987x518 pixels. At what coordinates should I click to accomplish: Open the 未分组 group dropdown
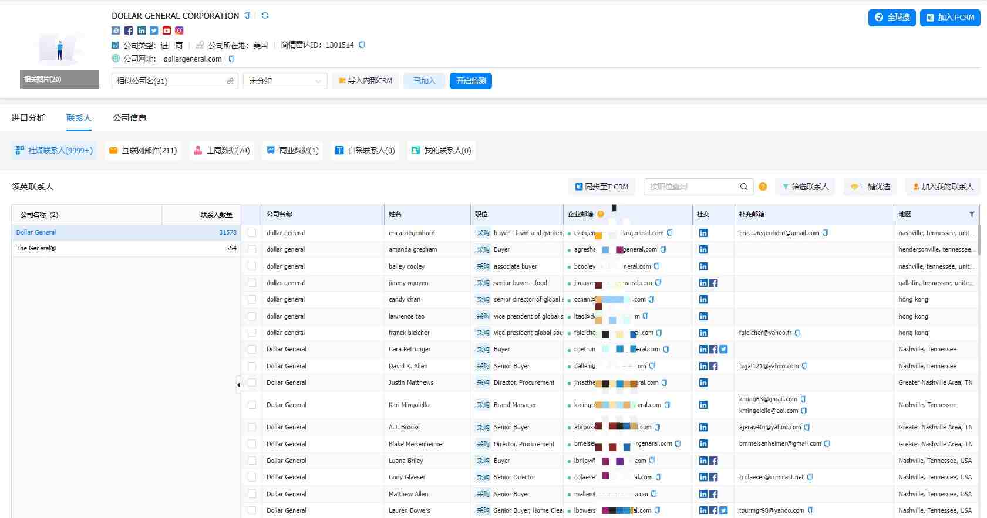pyautogui.click(x=285, y=81)
